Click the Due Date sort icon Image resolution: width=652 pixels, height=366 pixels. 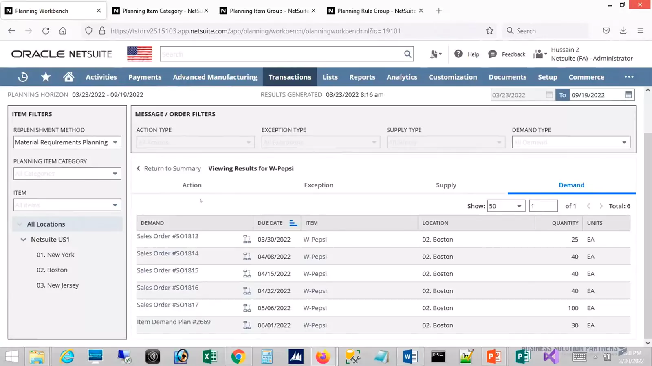click(x=293, y=223)
